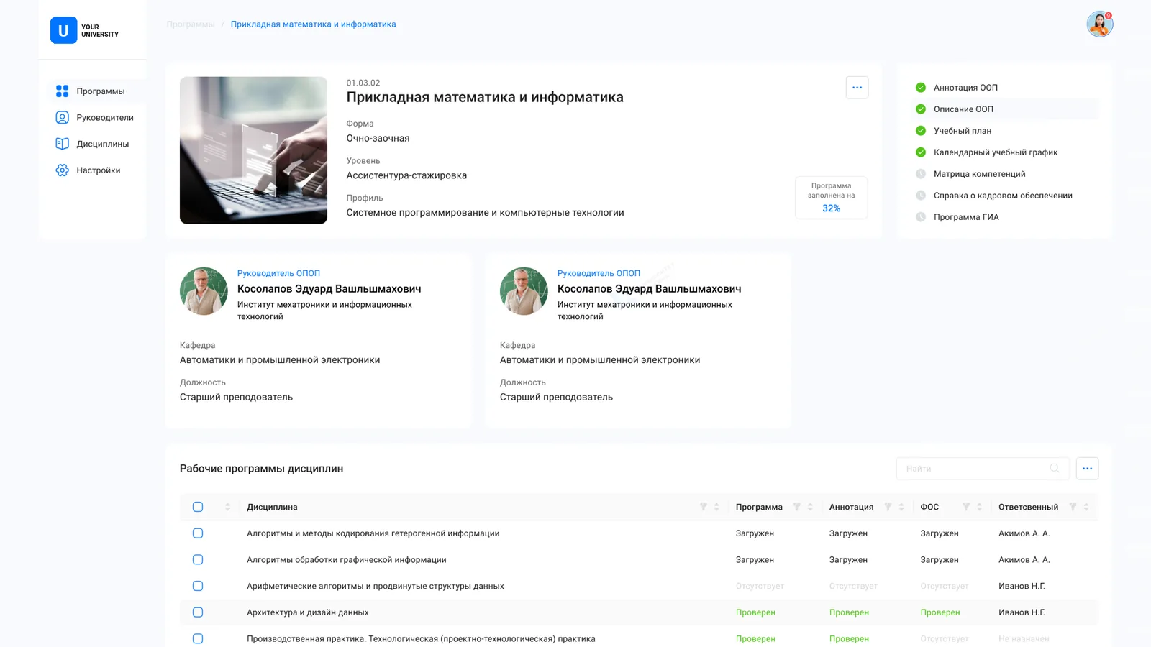1151x647 pixels.
Task: Click the Руководители person icon in sidebar
Action: [x=63, y=117]
